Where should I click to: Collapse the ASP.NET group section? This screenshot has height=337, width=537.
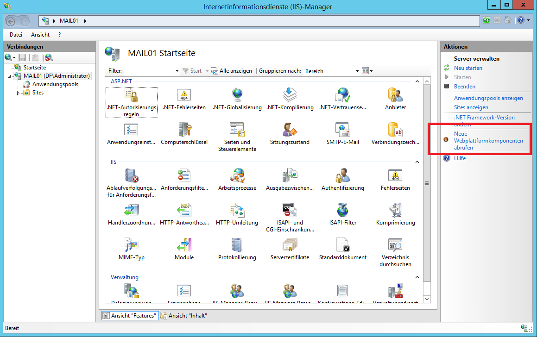[417, 81]
